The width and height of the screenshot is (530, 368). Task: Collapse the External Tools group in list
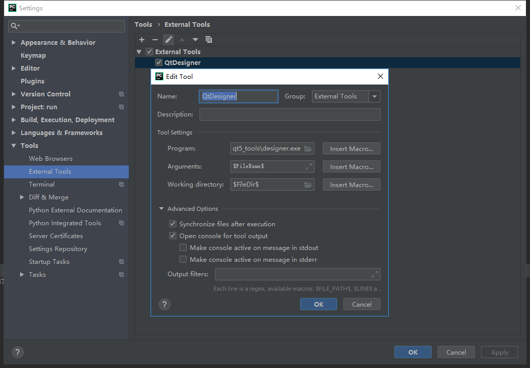pos(139,52)
